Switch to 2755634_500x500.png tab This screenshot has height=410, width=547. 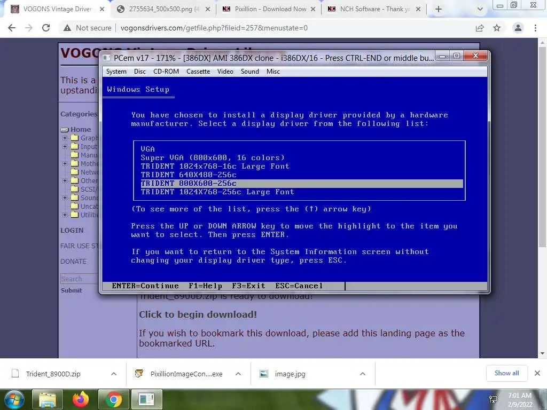click(164, 9)
